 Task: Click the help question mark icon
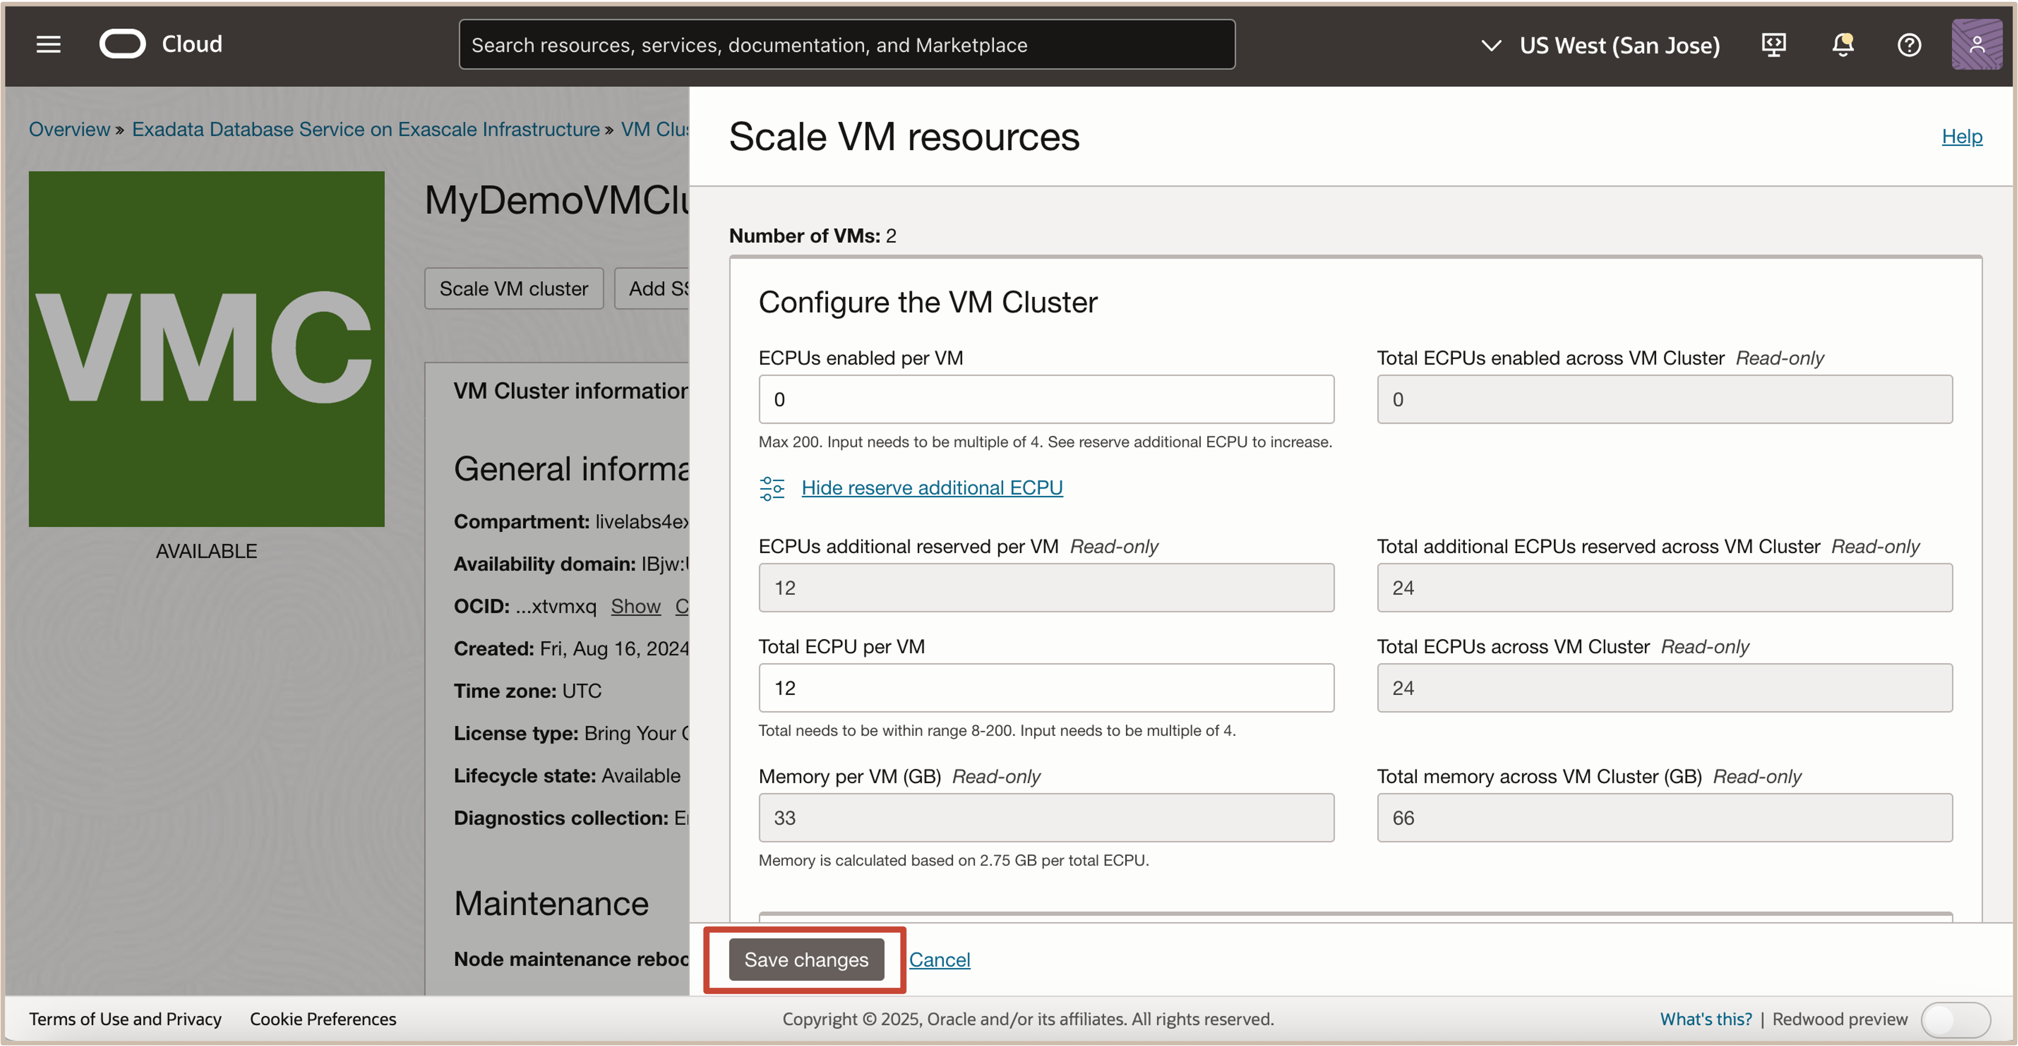[x=1908, y=45]
